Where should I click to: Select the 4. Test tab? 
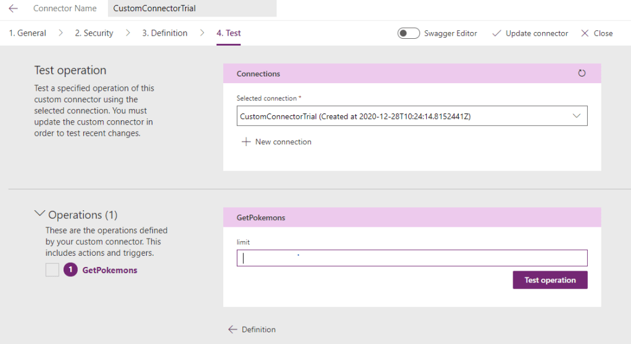pyautogui.click(x=228, y=33)
